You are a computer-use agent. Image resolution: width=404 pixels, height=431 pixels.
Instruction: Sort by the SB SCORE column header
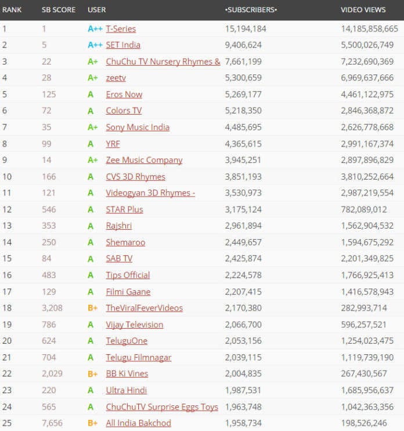pos(59,10)
